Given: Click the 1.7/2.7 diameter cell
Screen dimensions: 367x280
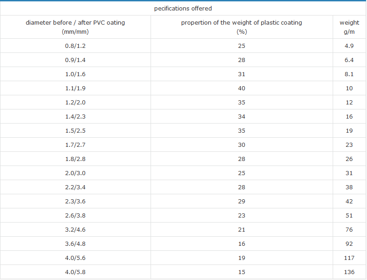Looking at the screenshot, I should 75,145.
